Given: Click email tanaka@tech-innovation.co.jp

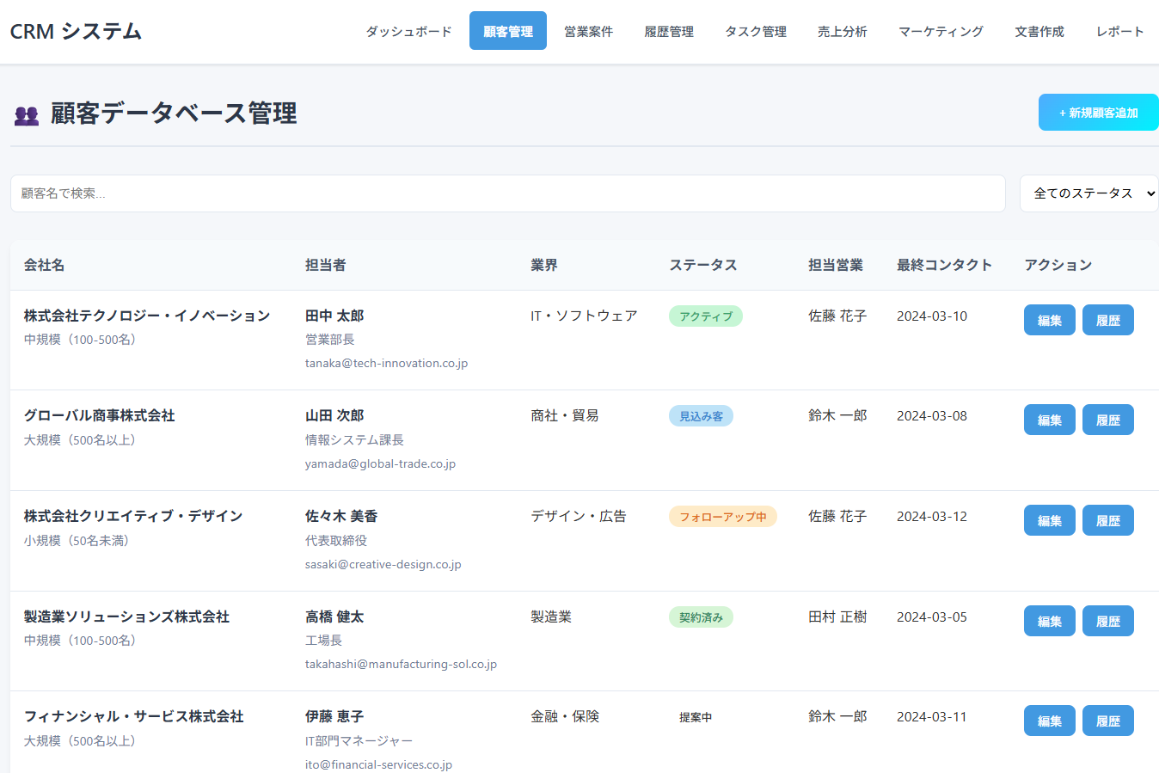Looking at the screenshot, I should [x=386, y=364].
